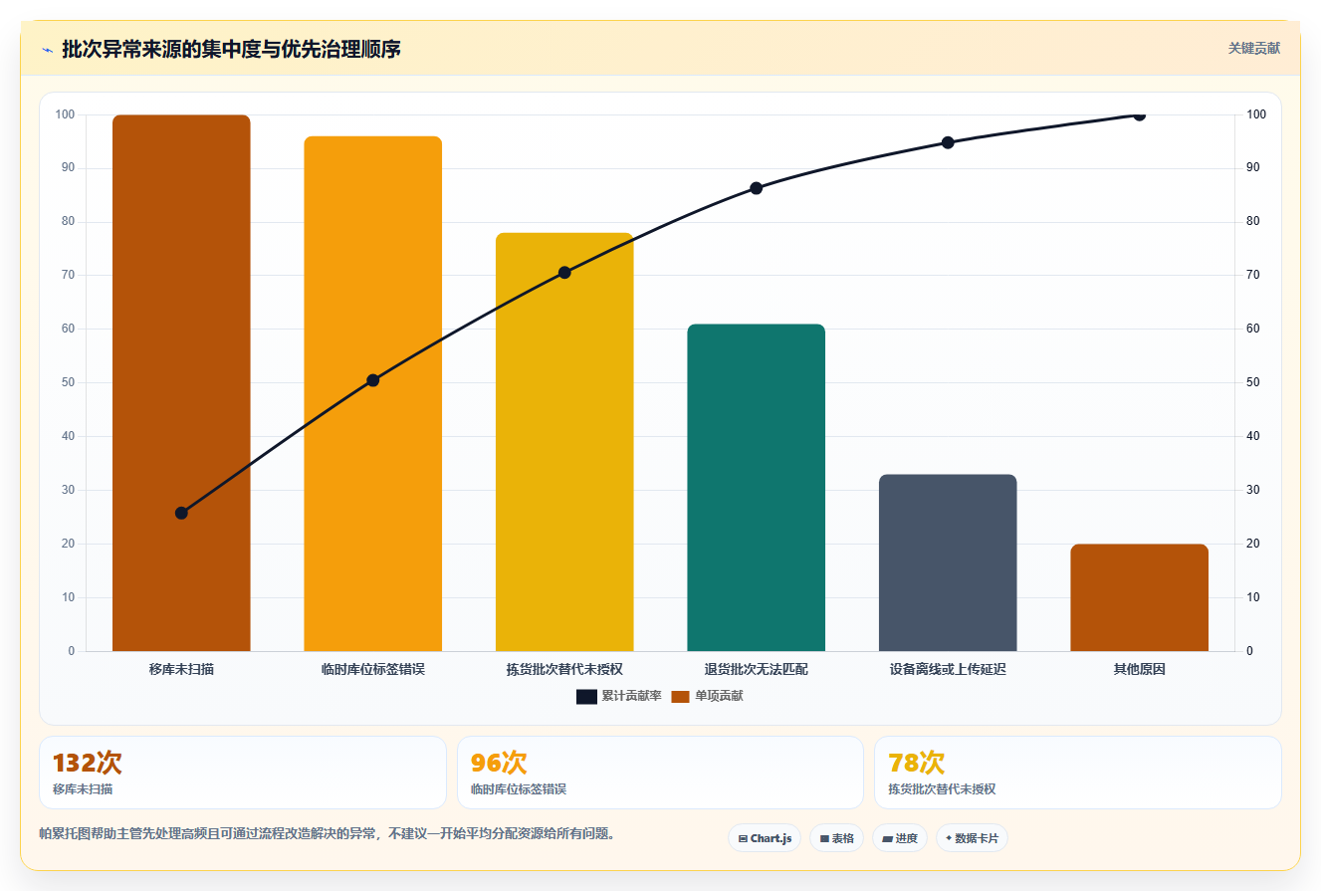1321x891 pixels.
Task: Click the x-axis label 退货批次无法匹配
Action: tap(757, 669)
